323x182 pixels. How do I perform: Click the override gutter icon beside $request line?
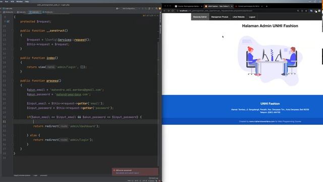click(8, 21)
